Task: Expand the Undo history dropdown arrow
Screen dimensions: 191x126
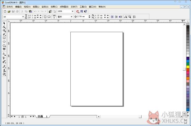Action: (x=39, y=11)
